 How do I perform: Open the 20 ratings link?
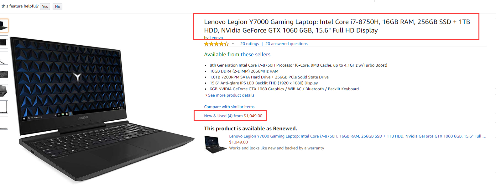[249, 44]
